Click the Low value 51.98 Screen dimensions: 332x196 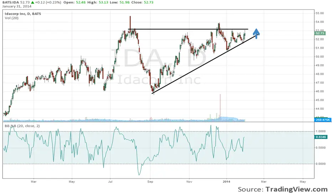[125, 2]
